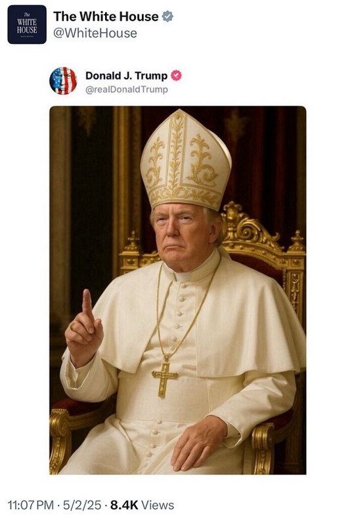The image size is (350, 525).
Task: Click the word Views in the post footer
Action: pyautogui.click(x=158, y=505)
